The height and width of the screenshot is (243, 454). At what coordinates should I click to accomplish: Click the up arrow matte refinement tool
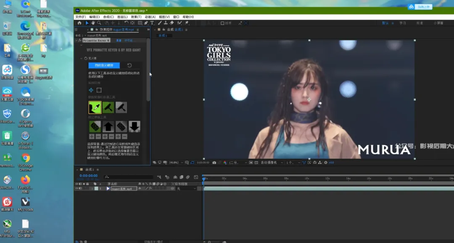click(108, 127)
